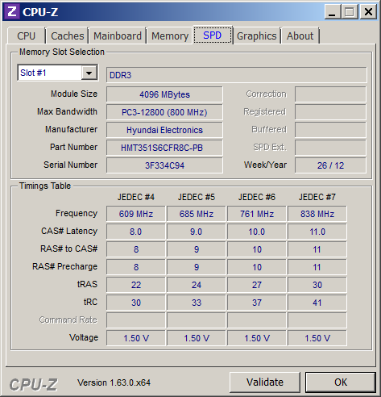Show the About tab
Viewport: 381px width, 397px height.
coord(300,36)
